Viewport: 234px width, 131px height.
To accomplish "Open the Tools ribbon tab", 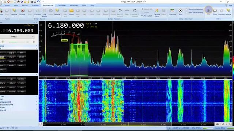I will pyautogui.click(x=84, y=5).
